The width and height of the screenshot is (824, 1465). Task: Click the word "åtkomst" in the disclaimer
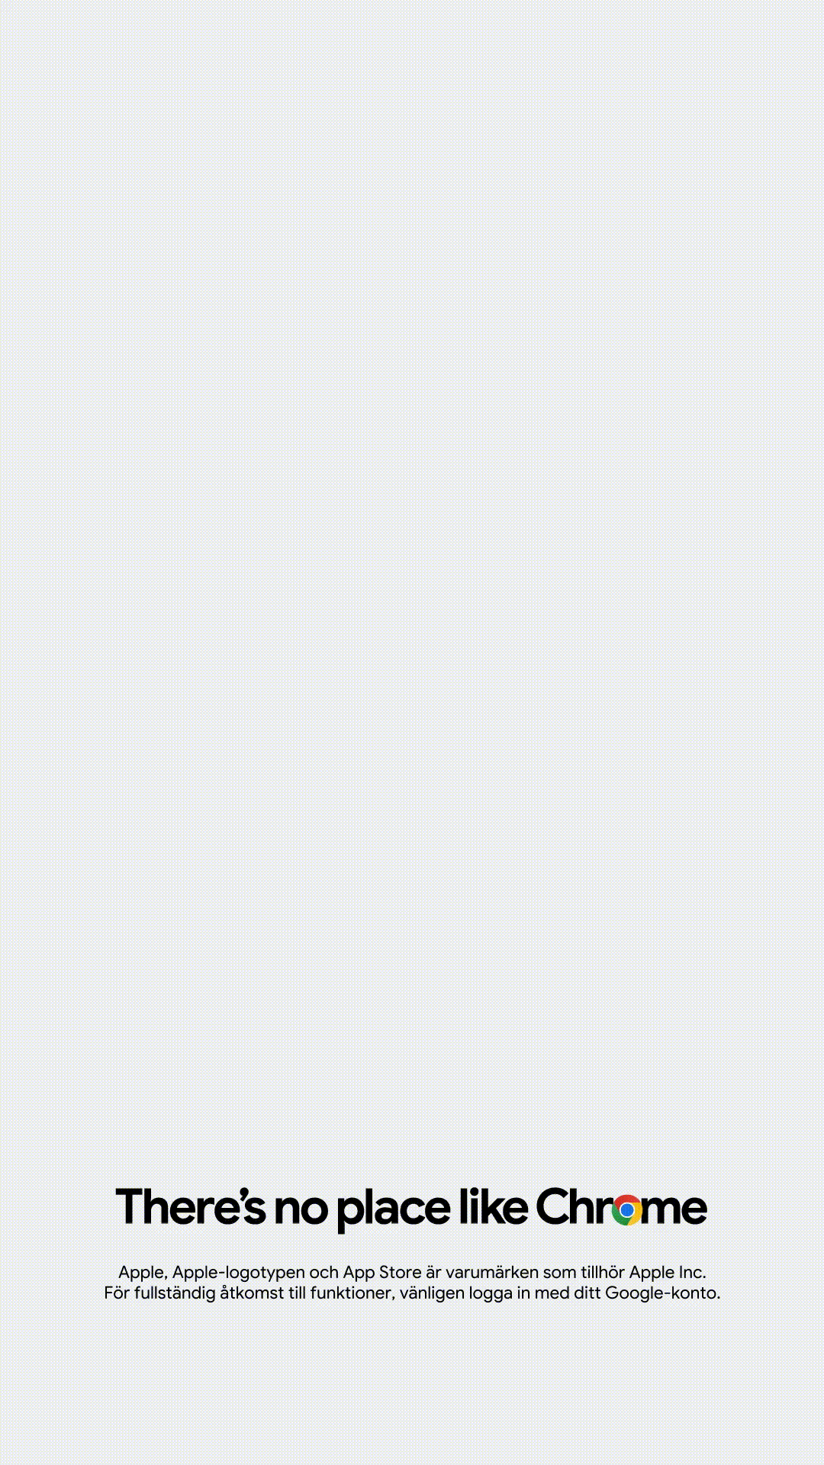(249, 1293)
